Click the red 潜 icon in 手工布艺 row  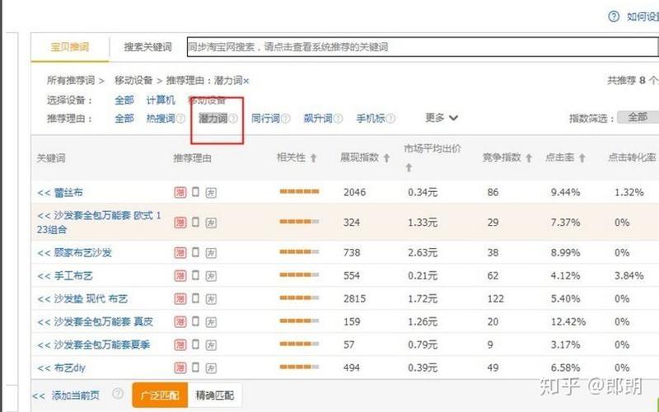coord(180,275)
